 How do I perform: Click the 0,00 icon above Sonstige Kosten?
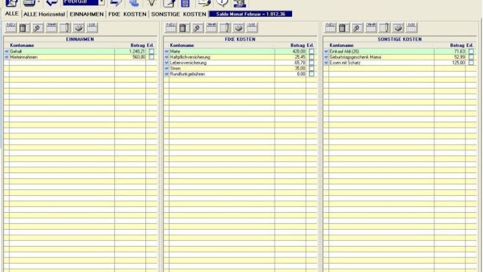pos(412,27)
